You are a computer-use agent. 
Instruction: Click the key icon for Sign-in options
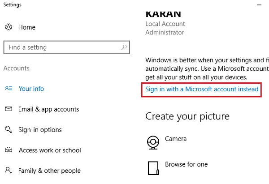[9, 130]
